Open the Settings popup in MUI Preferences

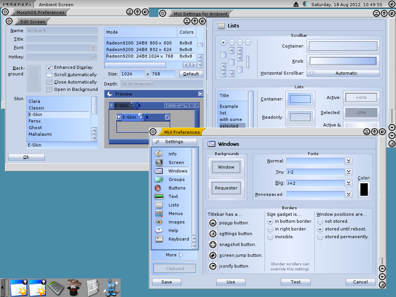pos(174,142)
